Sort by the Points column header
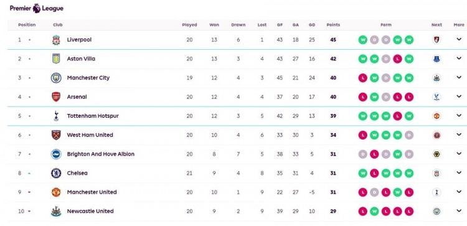 tap(333, 25)
